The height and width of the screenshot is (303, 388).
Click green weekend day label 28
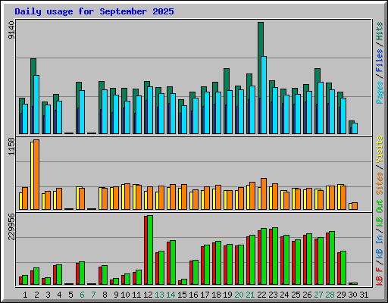pyautogui.click(x=330, y=295)
